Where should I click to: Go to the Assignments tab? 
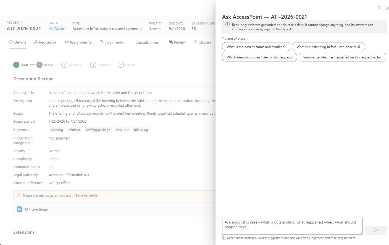pos(78,42)
